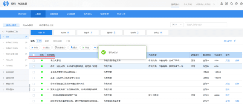243x110 pixels.
Task: Expand the 重要文件 section
Action: 3,84
